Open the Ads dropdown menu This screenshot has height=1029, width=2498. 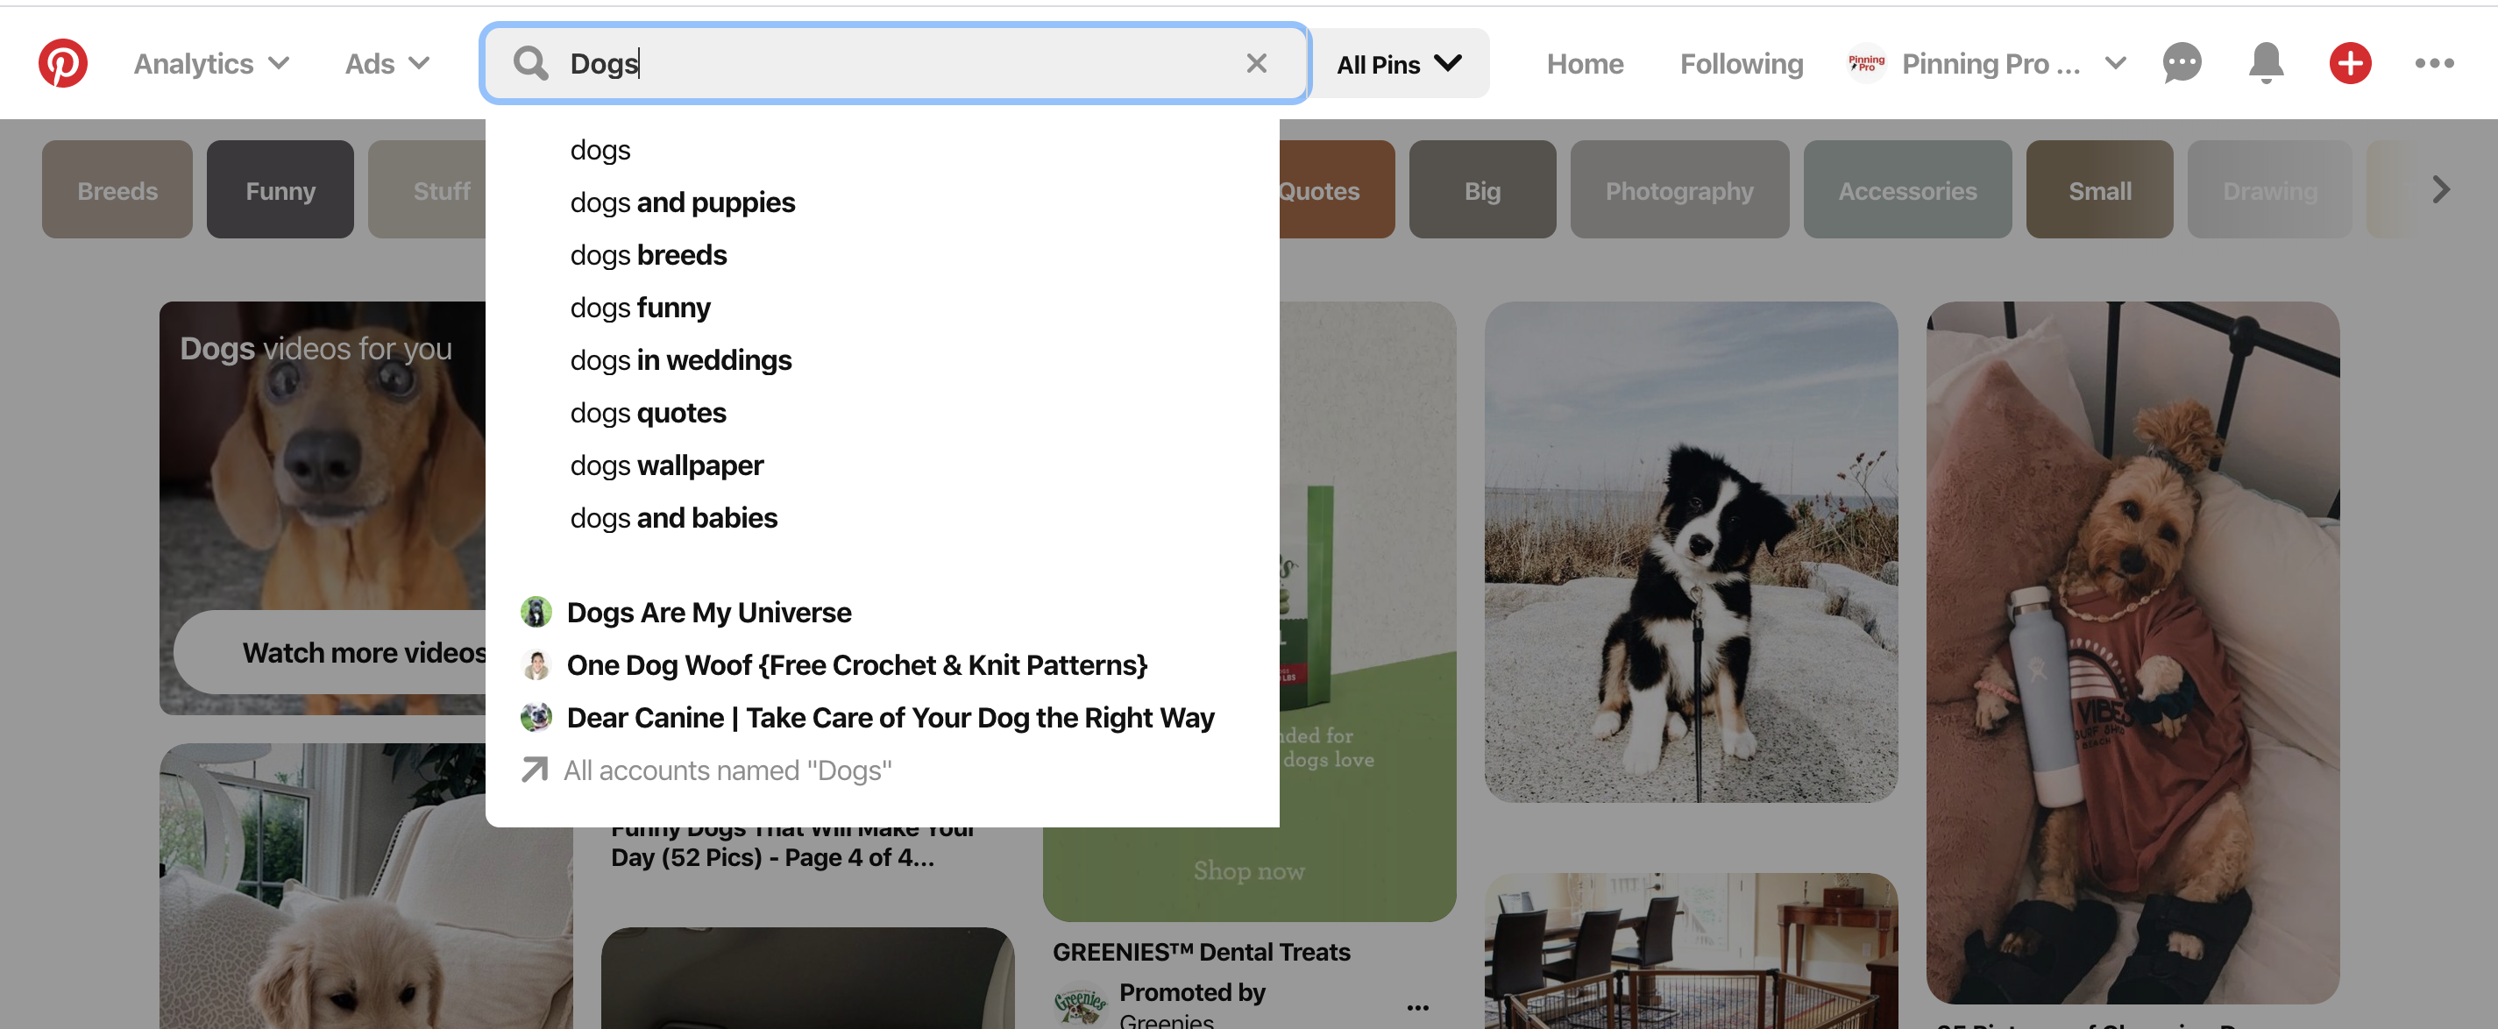coord(387,62)
